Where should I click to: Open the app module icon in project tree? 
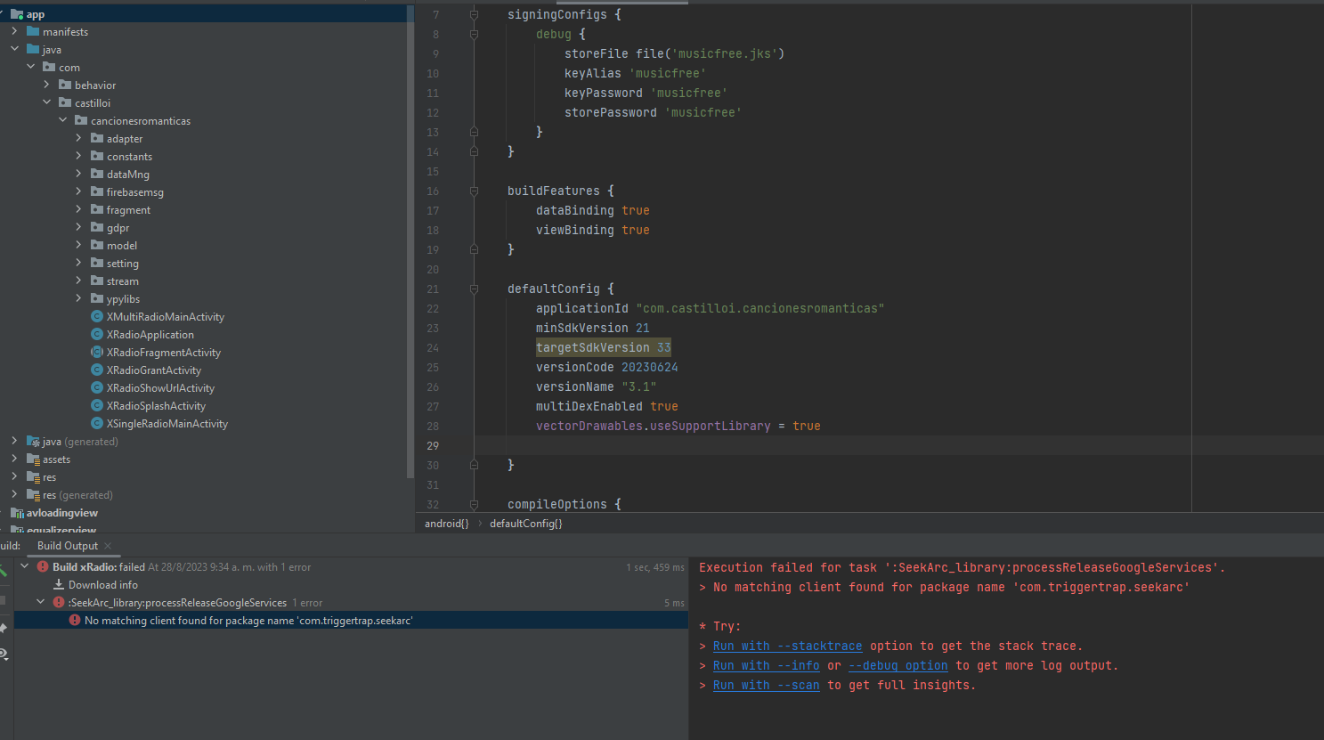[17, 14]
